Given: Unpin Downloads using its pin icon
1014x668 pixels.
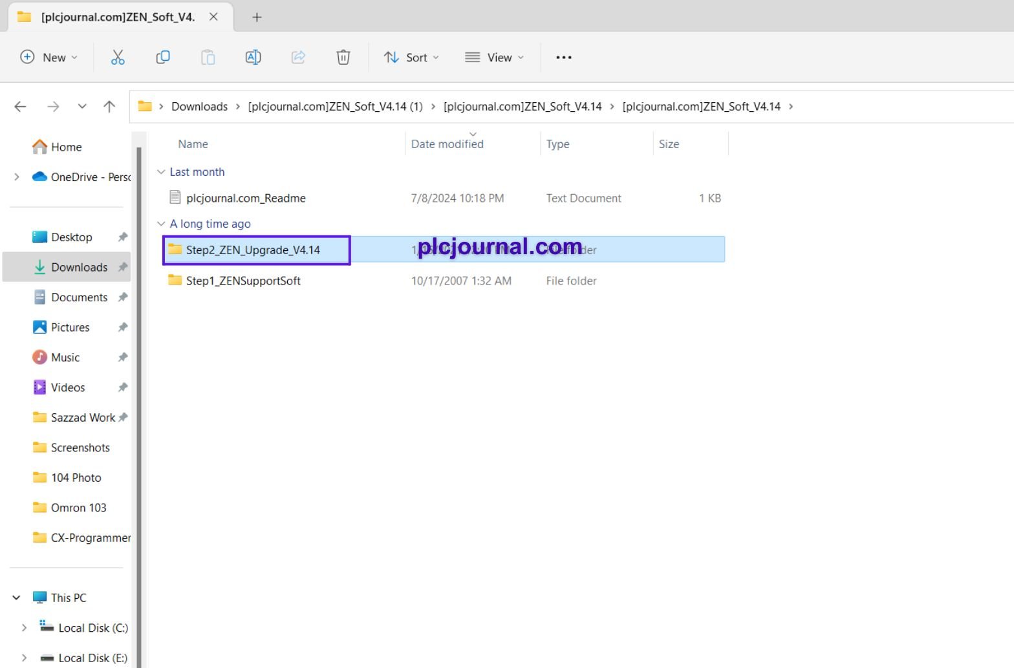Looking at the screenshot, I should (122, 267).
